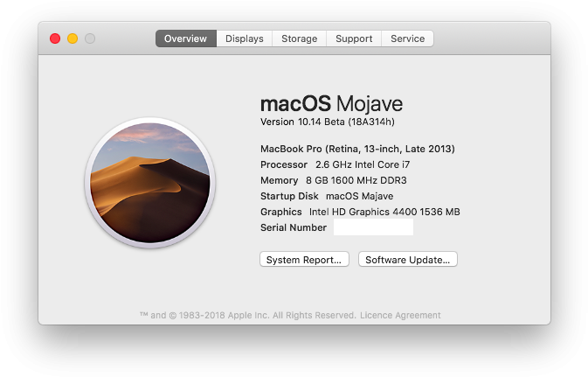The width and height of the screenshot is (588, 377).
Task: Close the About This Mac window
Action: pyautogui.click(x=55, y=38)
